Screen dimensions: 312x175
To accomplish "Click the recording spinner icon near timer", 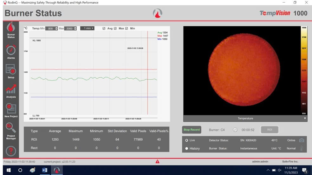I will [x=235, y=130].
